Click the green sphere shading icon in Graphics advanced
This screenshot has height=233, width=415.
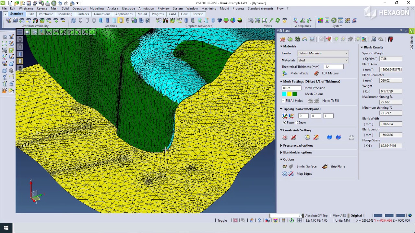click(x=226, y=20)
